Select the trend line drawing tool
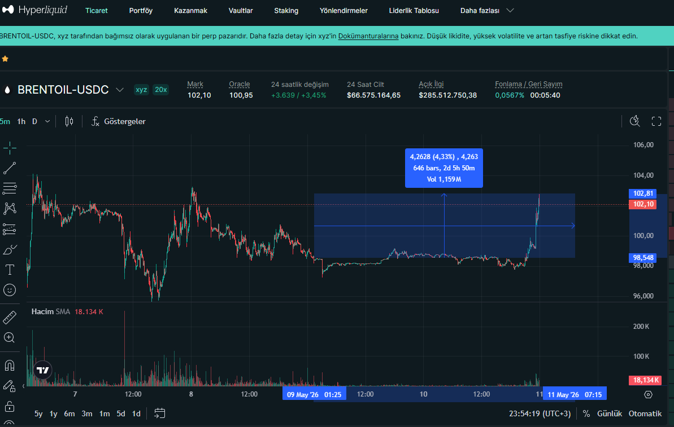Viewport: 674px width, 427px height. [x=10, y=168]
